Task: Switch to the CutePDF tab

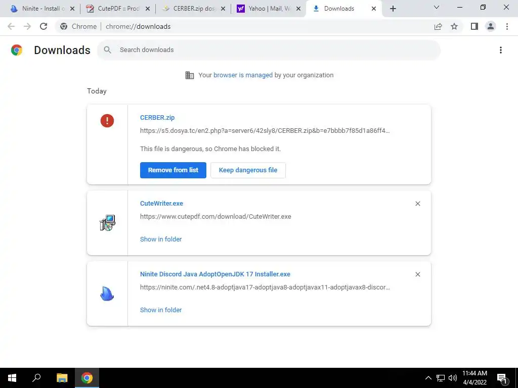Action: (117, 9)
